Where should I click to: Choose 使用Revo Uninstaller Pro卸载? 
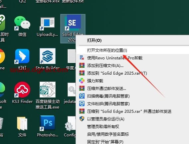pyautogui.click(x=133, y=58)
